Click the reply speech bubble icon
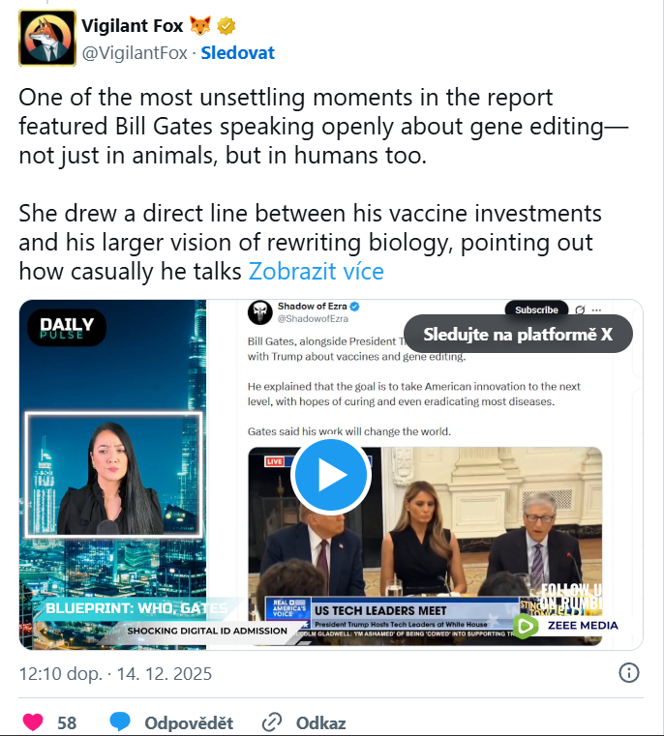This screenshot has height=736, width=664. point(120,721)
